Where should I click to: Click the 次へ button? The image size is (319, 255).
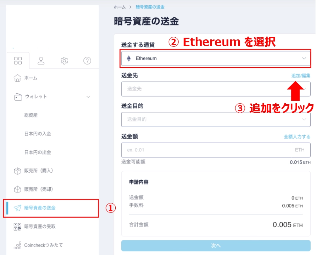pyautogui.click(x=216, y=246)
